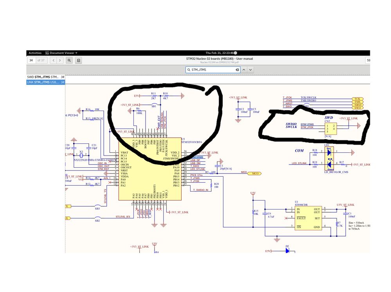
Task: Click the zoom level field showing 59
Action: (368, 60)
